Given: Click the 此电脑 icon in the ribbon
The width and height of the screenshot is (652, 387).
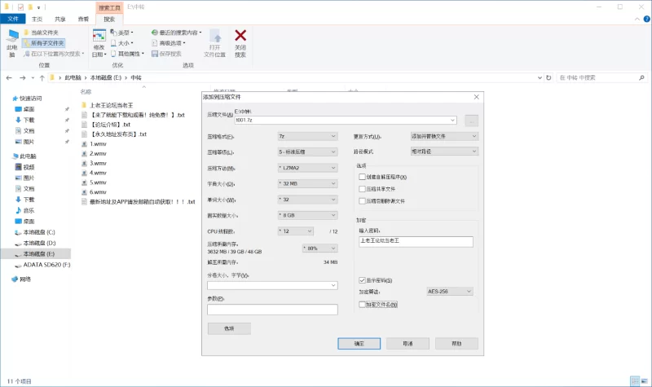Looking at the screenshot, I should [12, 37].
